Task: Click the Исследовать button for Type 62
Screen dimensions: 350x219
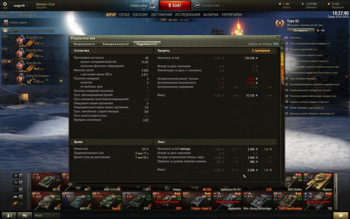Action: point(301,30)
